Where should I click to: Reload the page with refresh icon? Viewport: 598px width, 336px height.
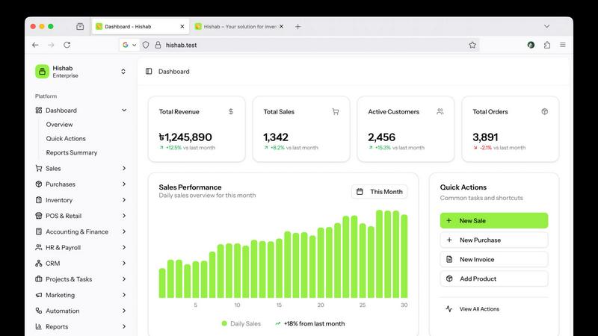67,45
